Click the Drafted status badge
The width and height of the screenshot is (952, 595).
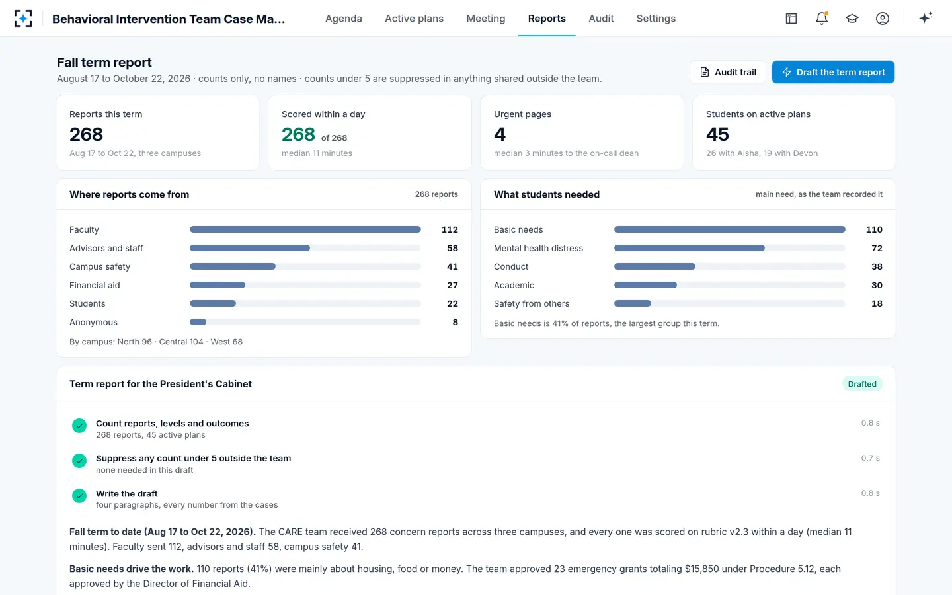862,384
